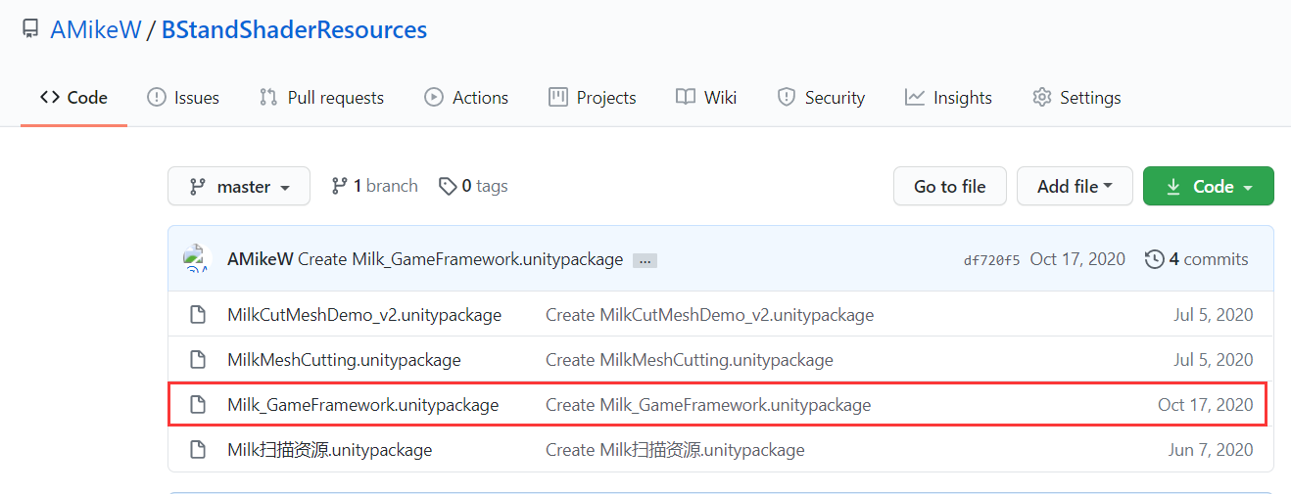Click the AMikeW avatar in commit bar
This screenshot has width=1291, height=494.
point(198,259)
